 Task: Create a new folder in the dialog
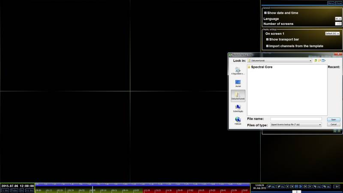click(x=319, y=61)
